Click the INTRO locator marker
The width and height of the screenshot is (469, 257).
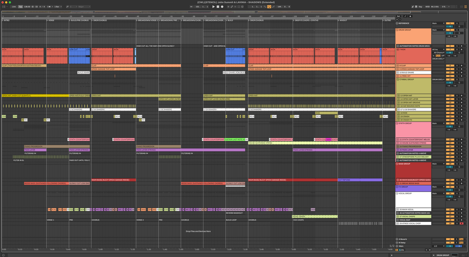[x=5, y=20]
